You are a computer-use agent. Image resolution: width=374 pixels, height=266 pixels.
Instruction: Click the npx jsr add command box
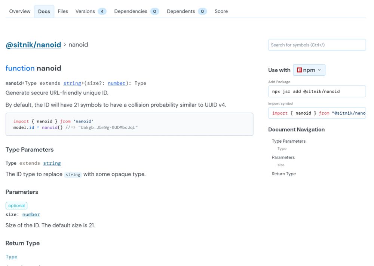click(x=317, y=91)
